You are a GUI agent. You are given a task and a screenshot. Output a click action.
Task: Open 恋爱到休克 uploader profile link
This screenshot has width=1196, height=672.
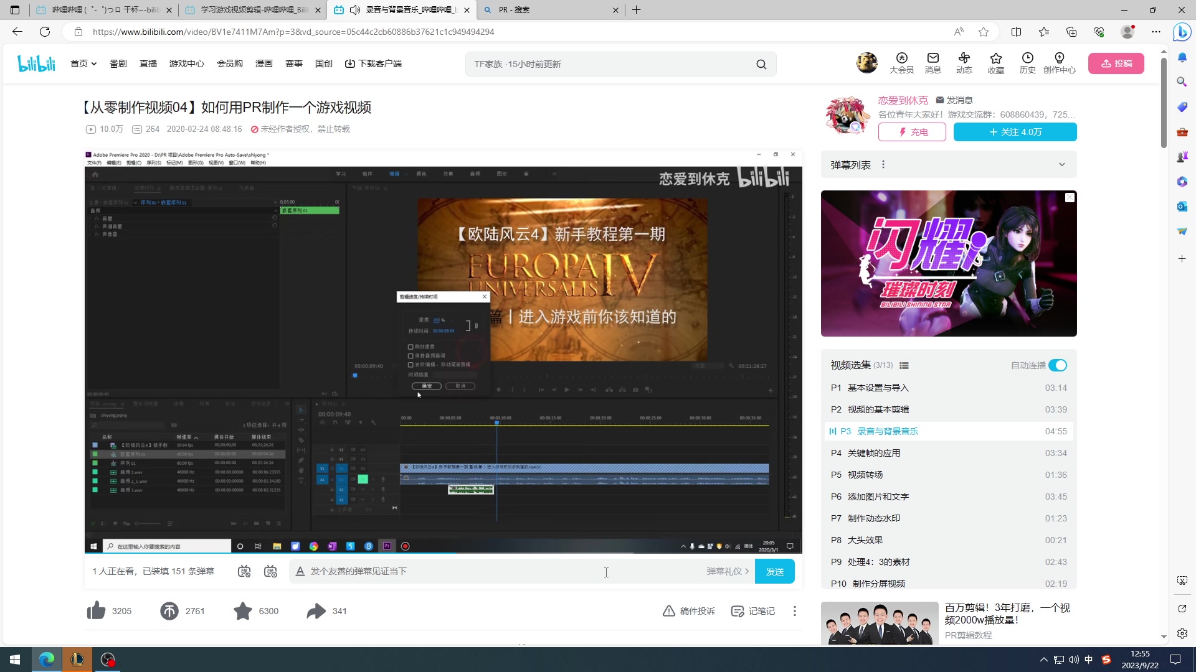[x=903, y=100]
